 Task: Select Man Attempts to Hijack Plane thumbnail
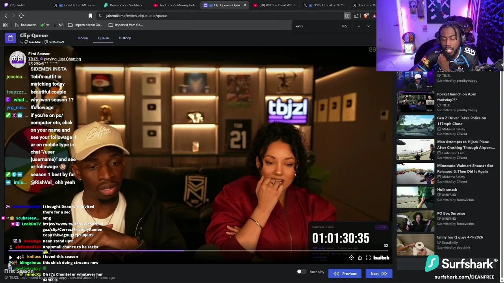(x=415, y=150)
